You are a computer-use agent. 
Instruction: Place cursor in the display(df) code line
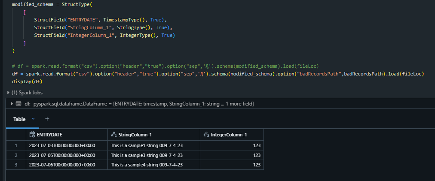[x=27, y=81]
